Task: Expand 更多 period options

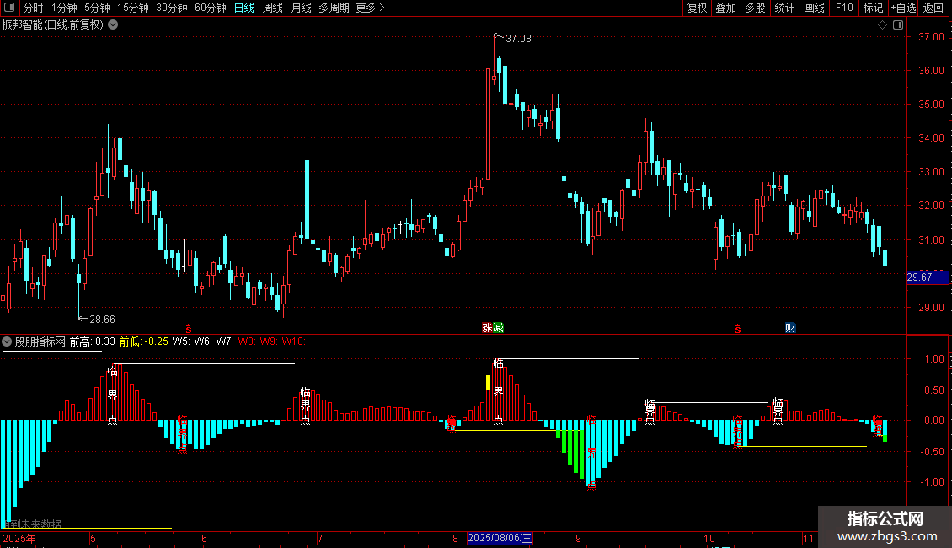Action: [x=371, y=8]
